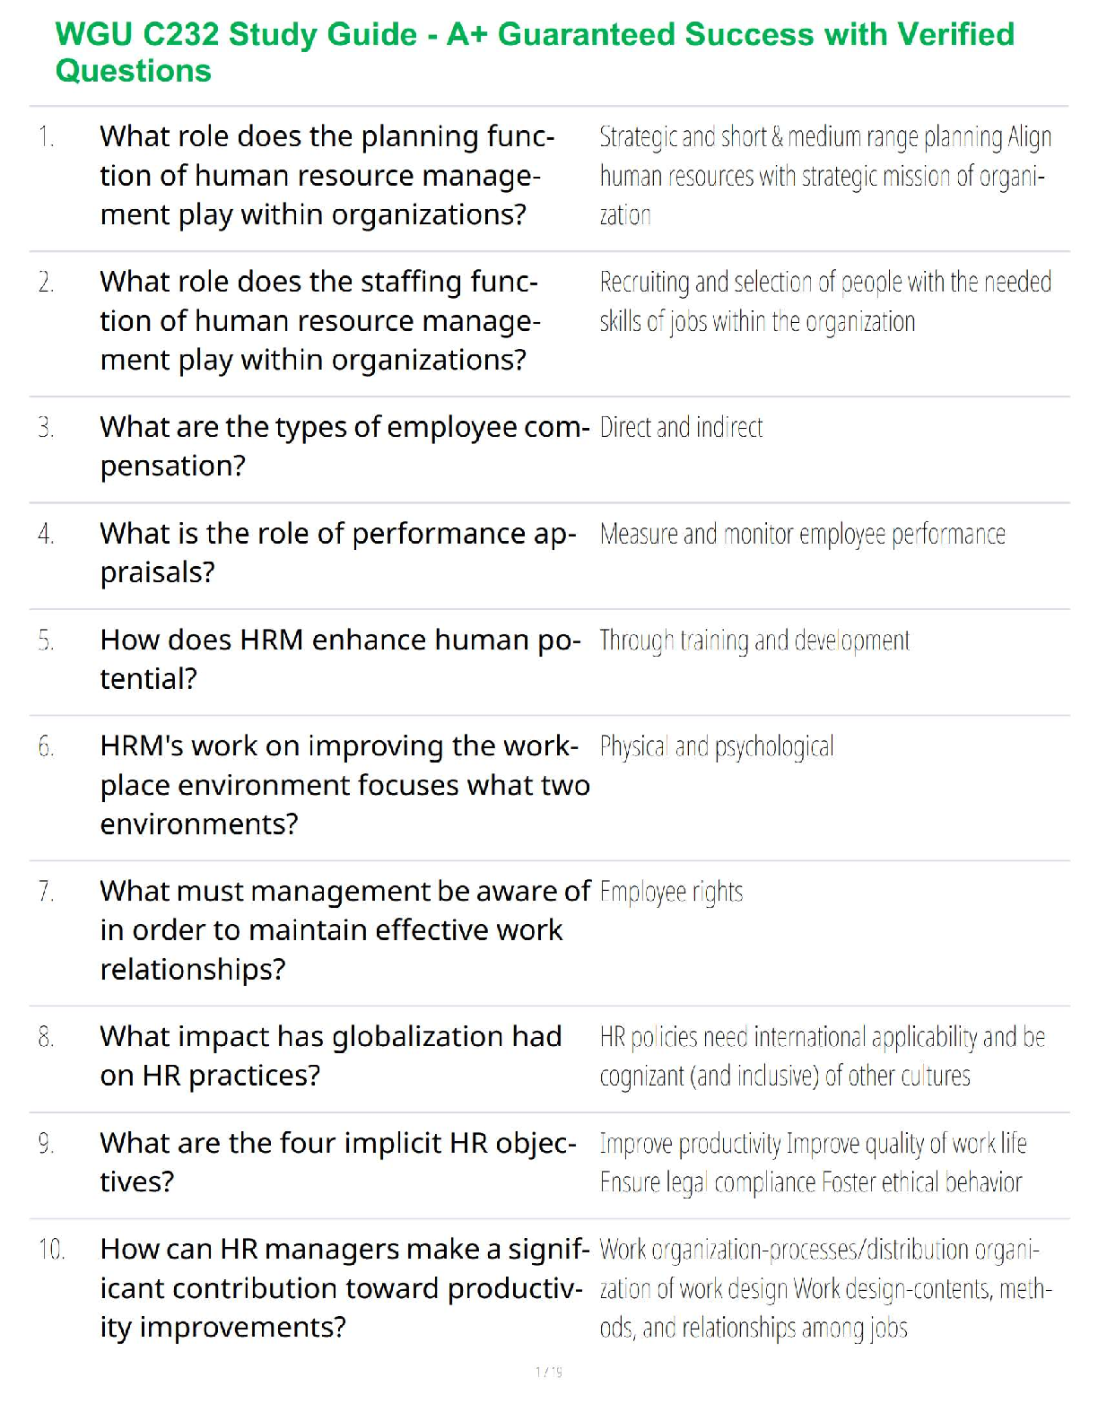The width and height of the screenshot is (1098, 1421).
Task: Click the answer 'HR policies need international applicability'
Action: point(822,1056)
